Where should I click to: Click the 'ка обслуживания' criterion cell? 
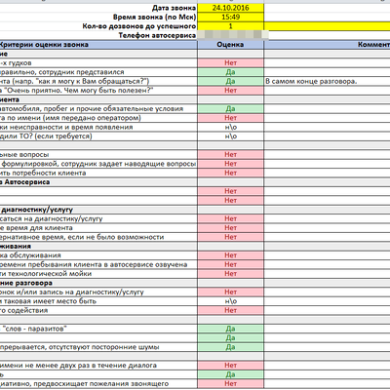98,255
